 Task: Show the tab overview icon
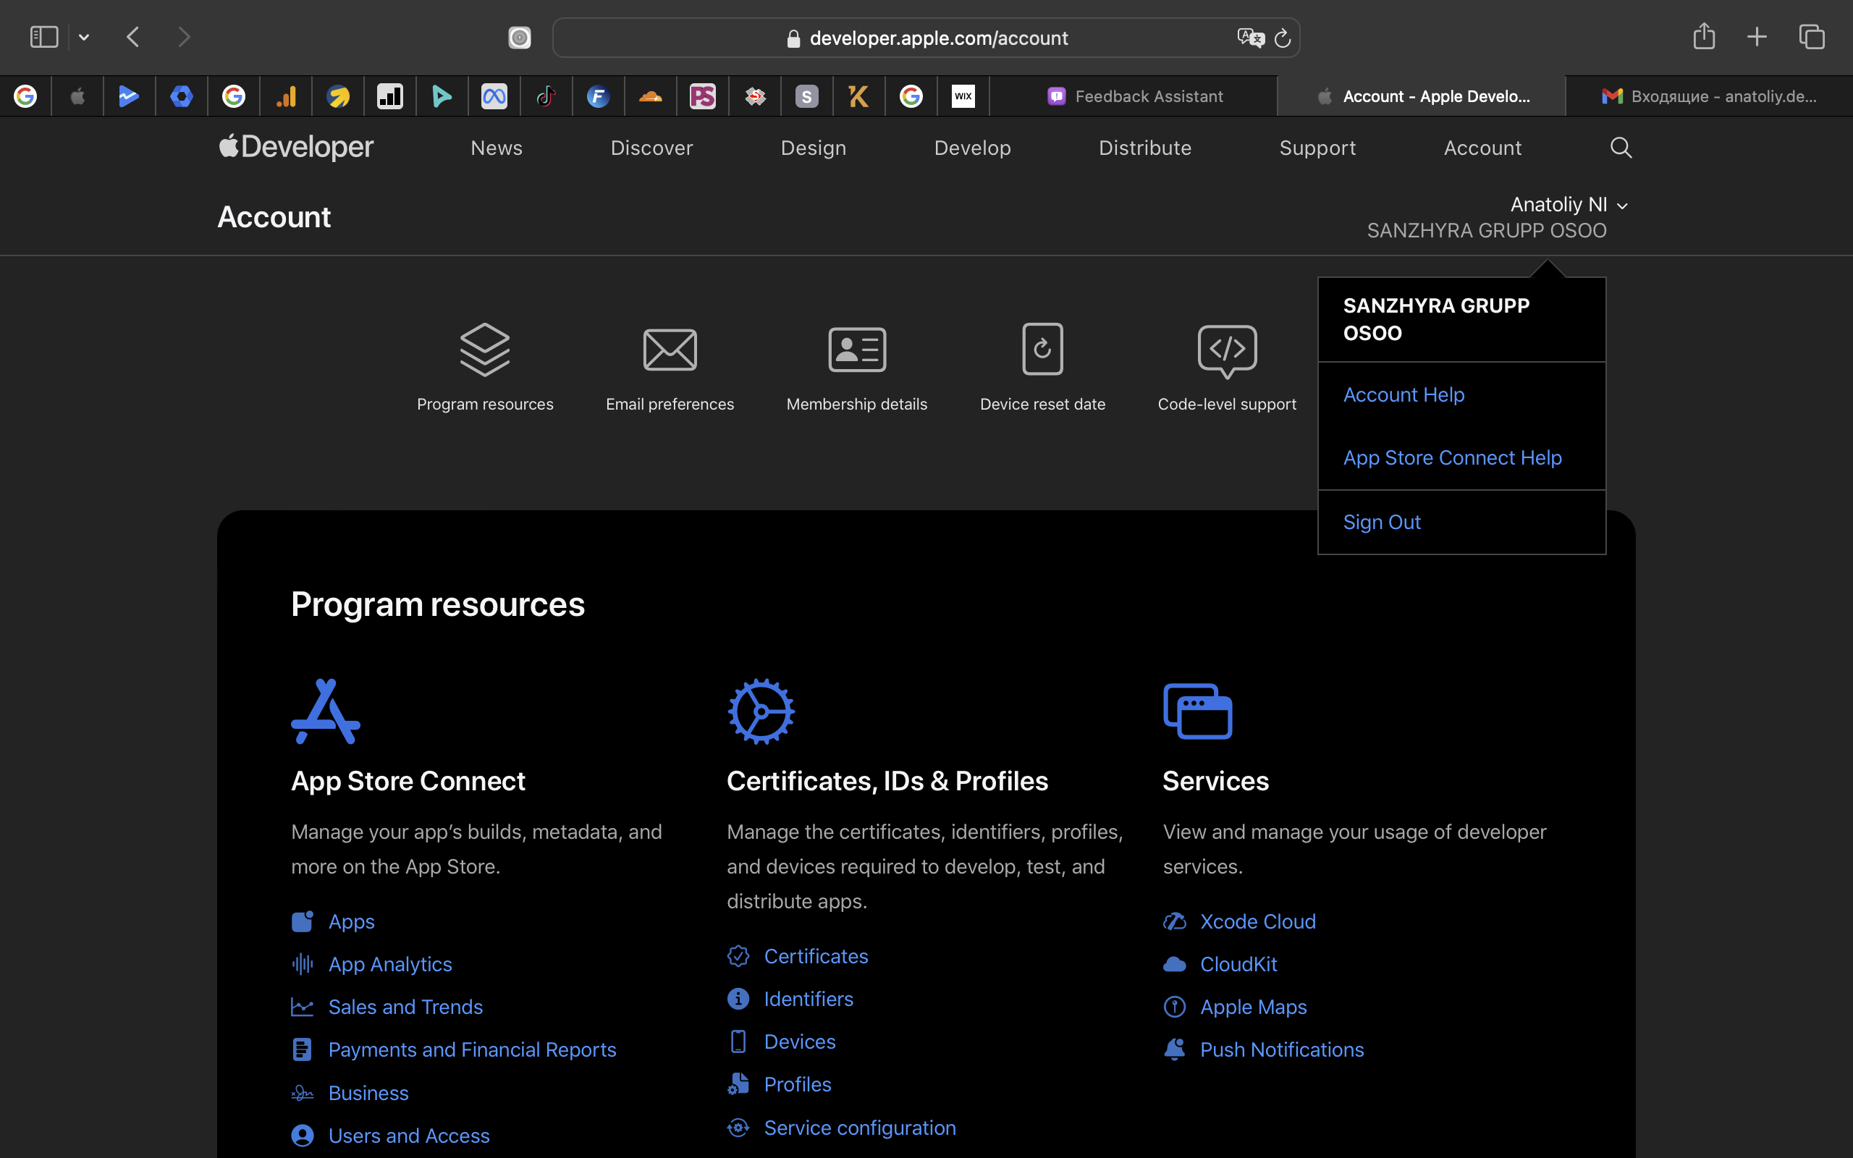(1812, 37)
